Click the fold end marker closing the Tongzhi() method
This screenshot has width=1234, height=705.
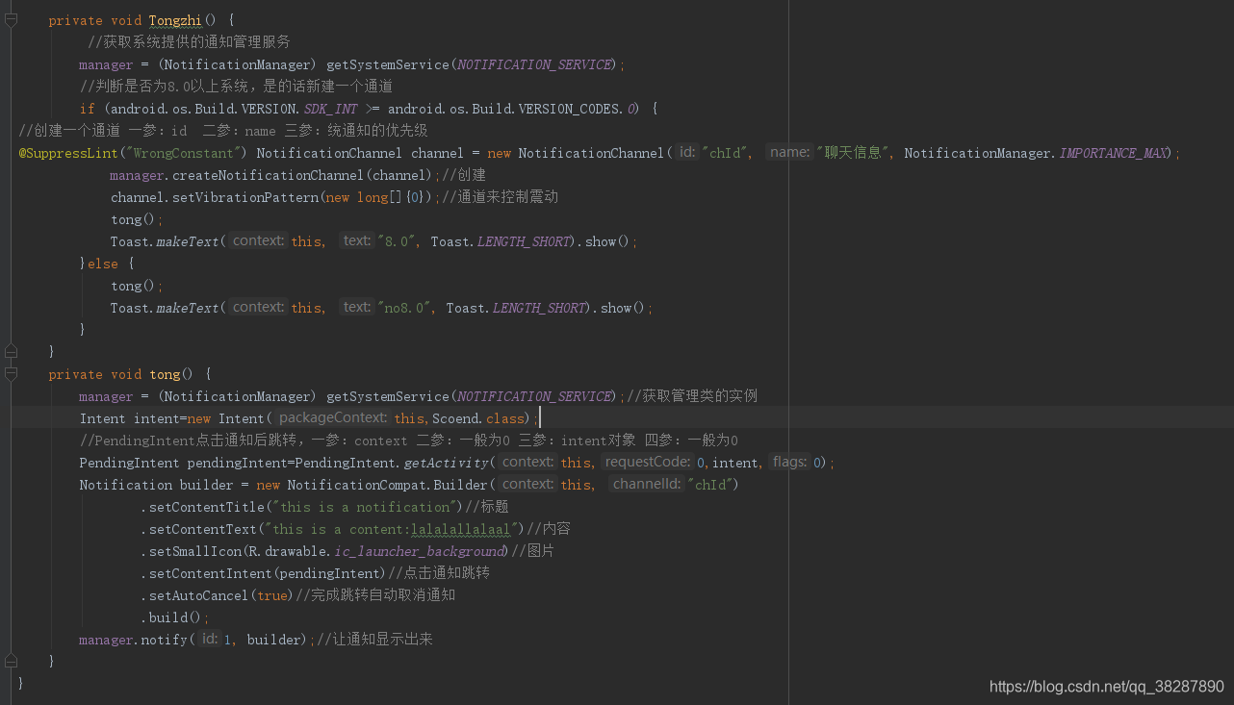click(11, 351)
